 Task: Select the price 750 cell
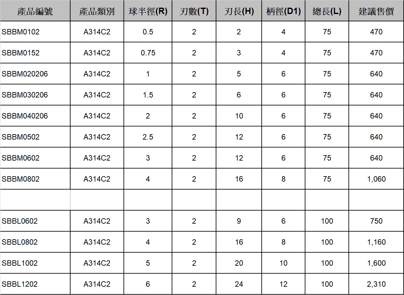(376, 221)
